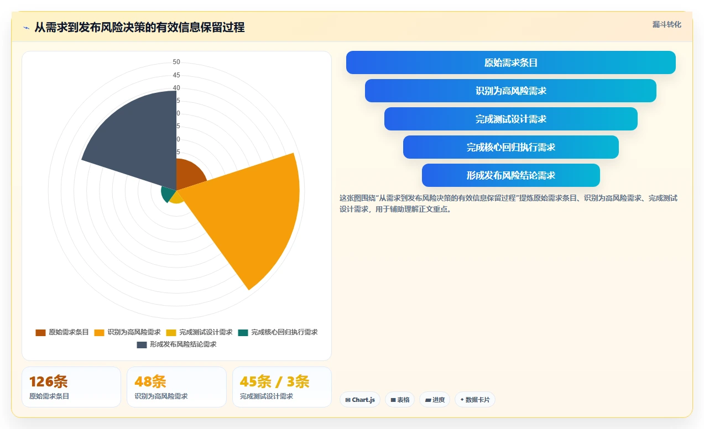Click the lightning icon beside the title
Image resolution: width=704 pixels, height=429 pixels.
point(26,28)
